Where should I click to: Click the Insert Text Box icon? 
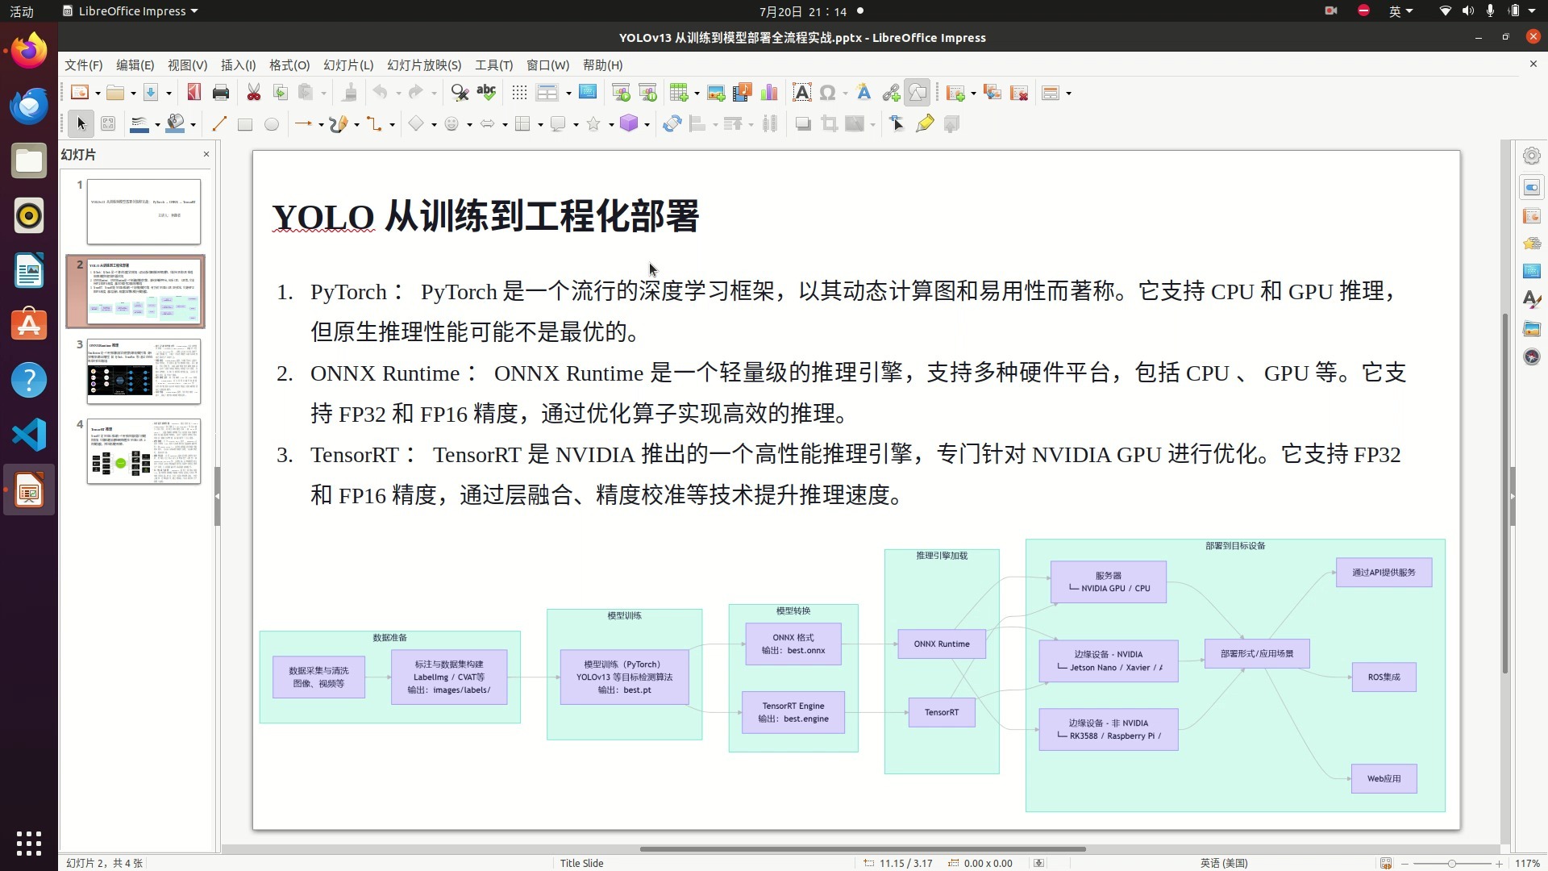801,93
